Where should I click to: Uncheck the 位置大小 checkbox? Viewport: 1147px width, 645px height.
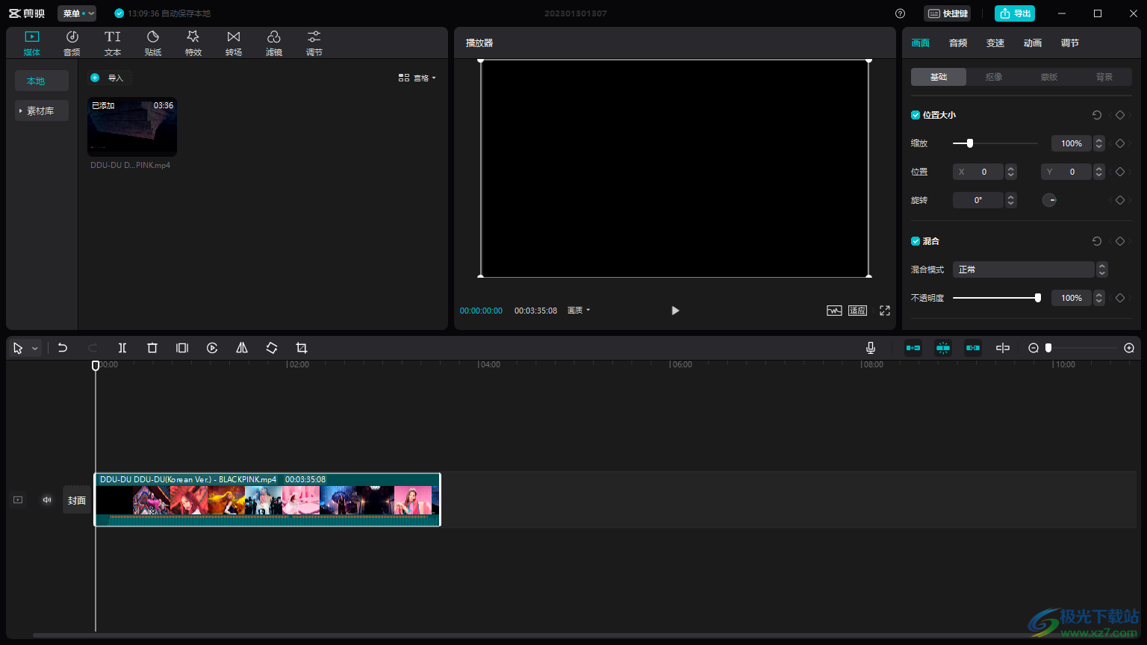click(916, 115)
